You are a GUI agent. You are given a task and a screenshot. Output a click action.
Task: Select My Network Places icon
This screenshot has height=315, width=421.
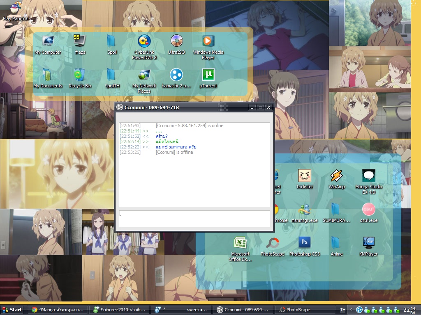144,81
